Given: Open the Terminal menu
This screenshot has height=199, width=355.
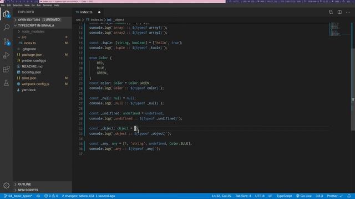Looking at the screenshot, I should 47,5.
